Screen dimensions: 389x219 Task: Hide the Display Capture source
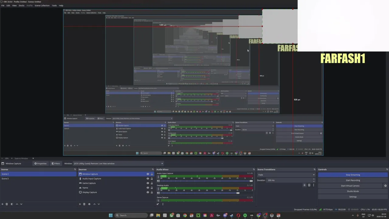point(148,192)
